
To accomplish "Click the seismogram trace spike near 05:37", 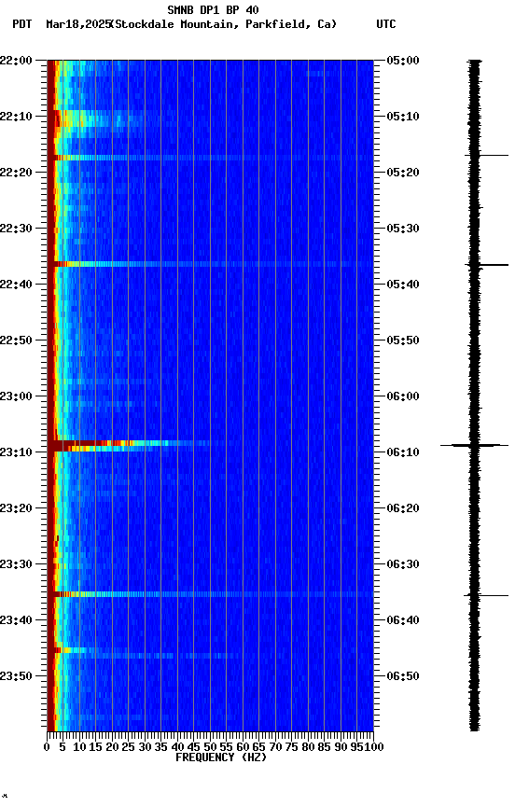I will pyautogui.click(x=486, y=265).
